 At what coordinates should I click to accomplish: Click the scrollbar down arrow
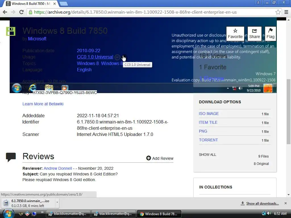288,195
